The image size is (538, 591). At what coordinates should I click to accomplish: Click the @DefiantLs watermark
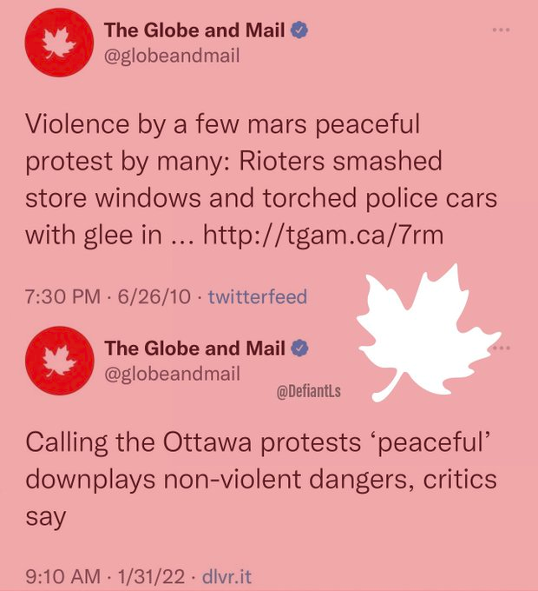[x=309, y=391]
